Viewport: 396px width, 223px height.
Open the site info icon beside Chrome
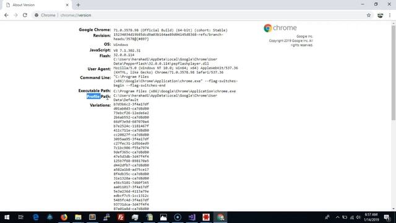[37, 15]
